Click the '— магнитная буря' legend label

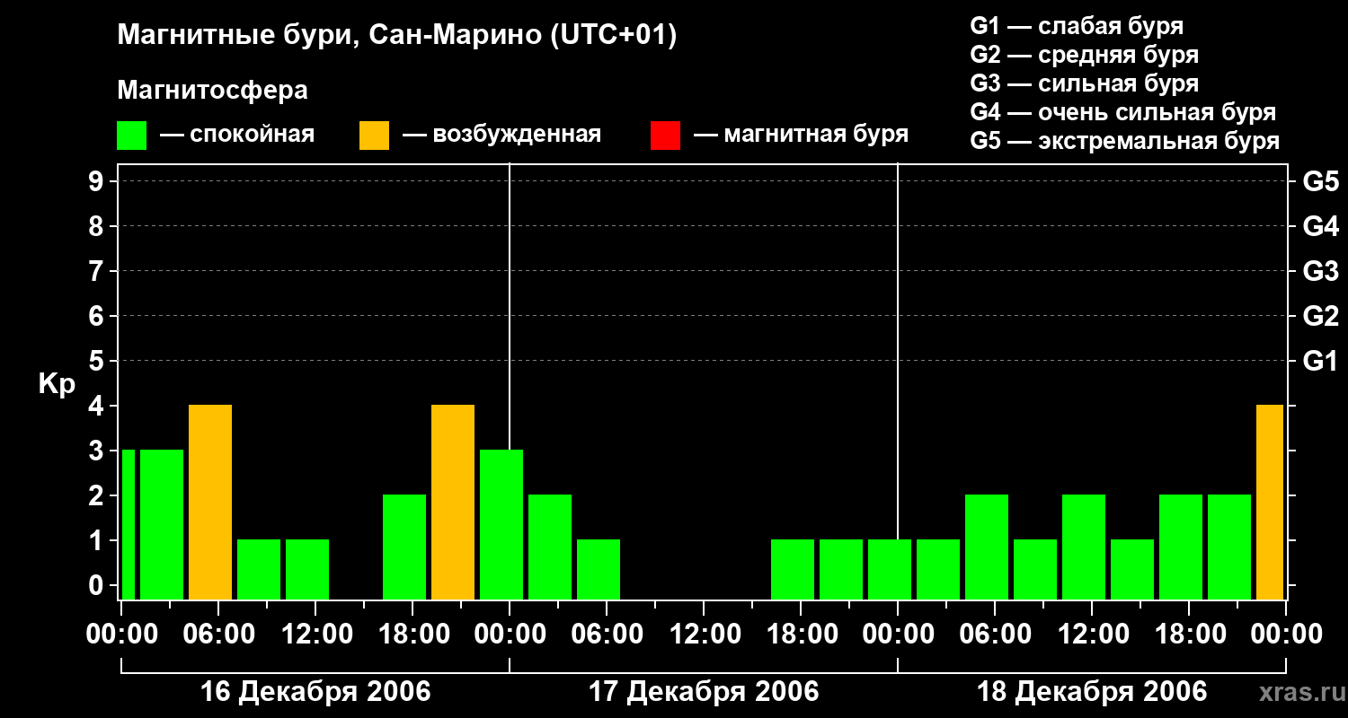click(x=801, y=135)
